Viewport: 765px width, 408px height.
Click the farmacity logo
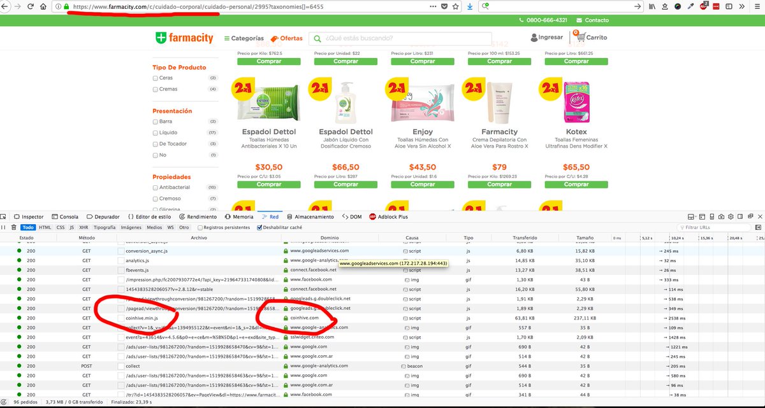pos(184,38)
